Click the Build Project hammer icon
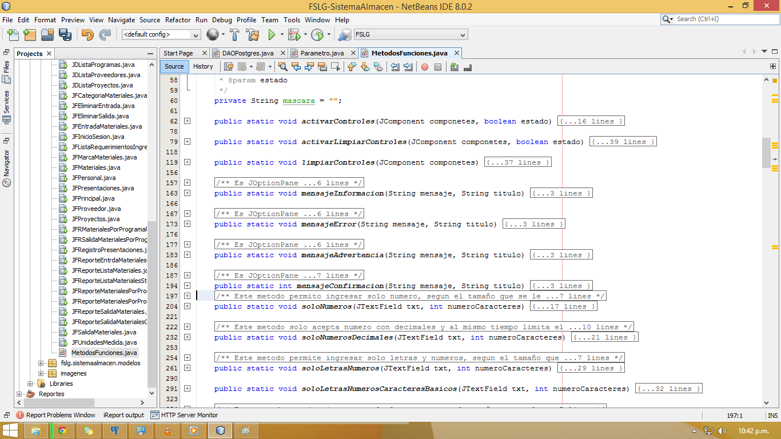 point(235,34)
